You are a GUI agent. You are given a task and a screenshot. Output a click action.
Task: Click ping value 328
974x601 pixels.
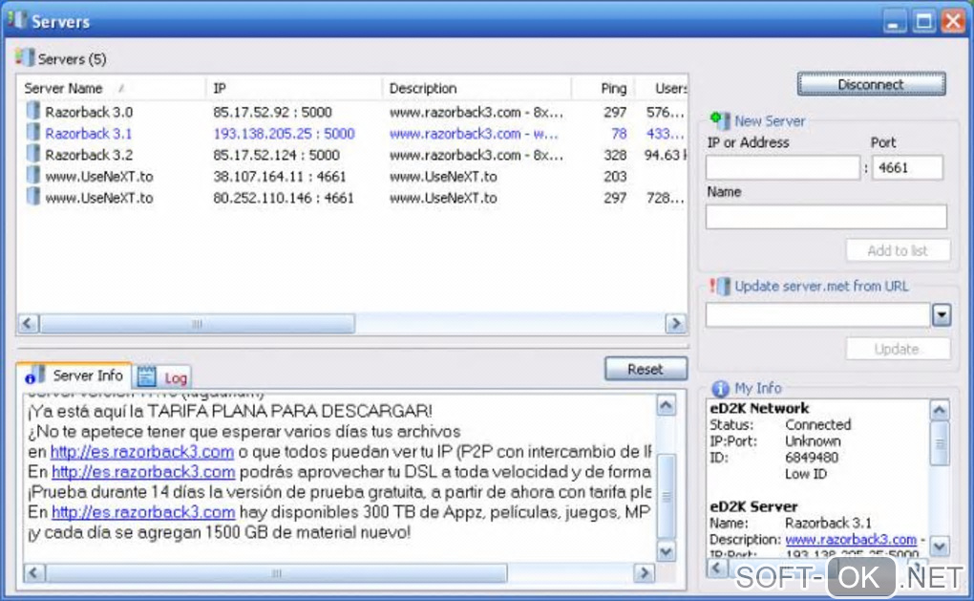click(x=615, y=155)
